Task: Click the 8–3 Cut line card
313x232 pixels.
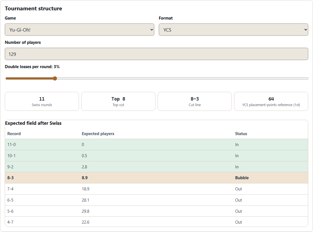Action: [195, 101]
